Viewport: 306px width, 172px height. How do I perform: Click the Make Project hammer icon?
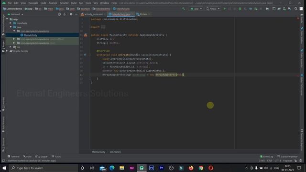click(184, 9)
